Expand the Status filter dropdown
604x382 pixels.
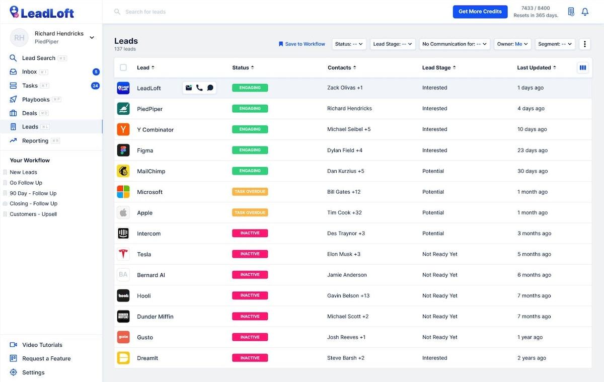pyautogui.click(x=349, y=44)
